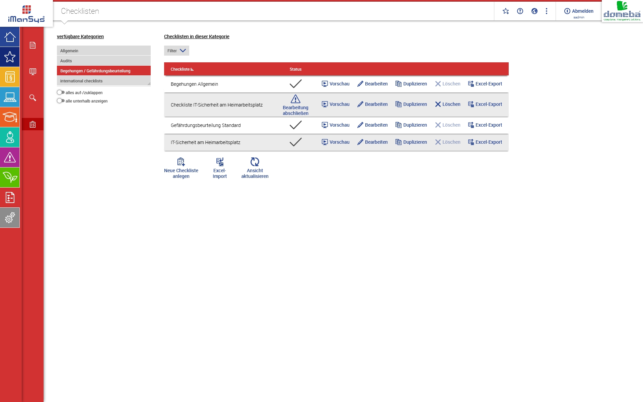
Task: Click Excel-Export for Begehungen Allgemein
Action: pos(485,84)
